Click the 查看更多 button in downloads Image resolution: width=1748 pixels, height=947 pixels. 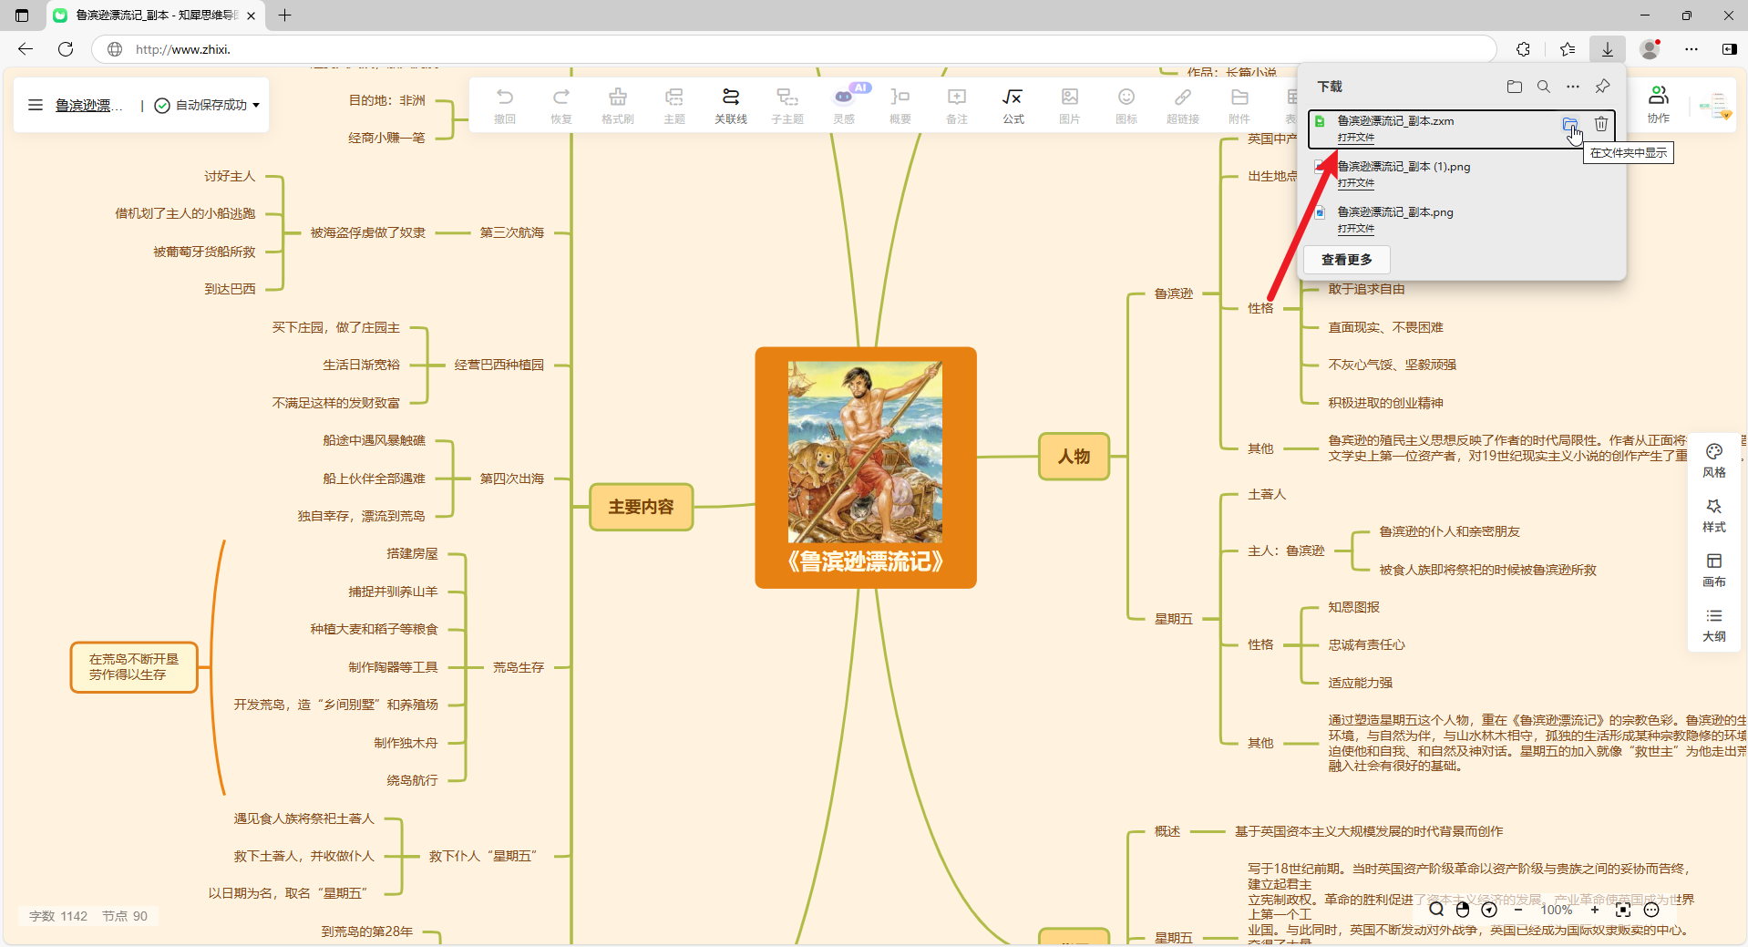point(1347,260)
